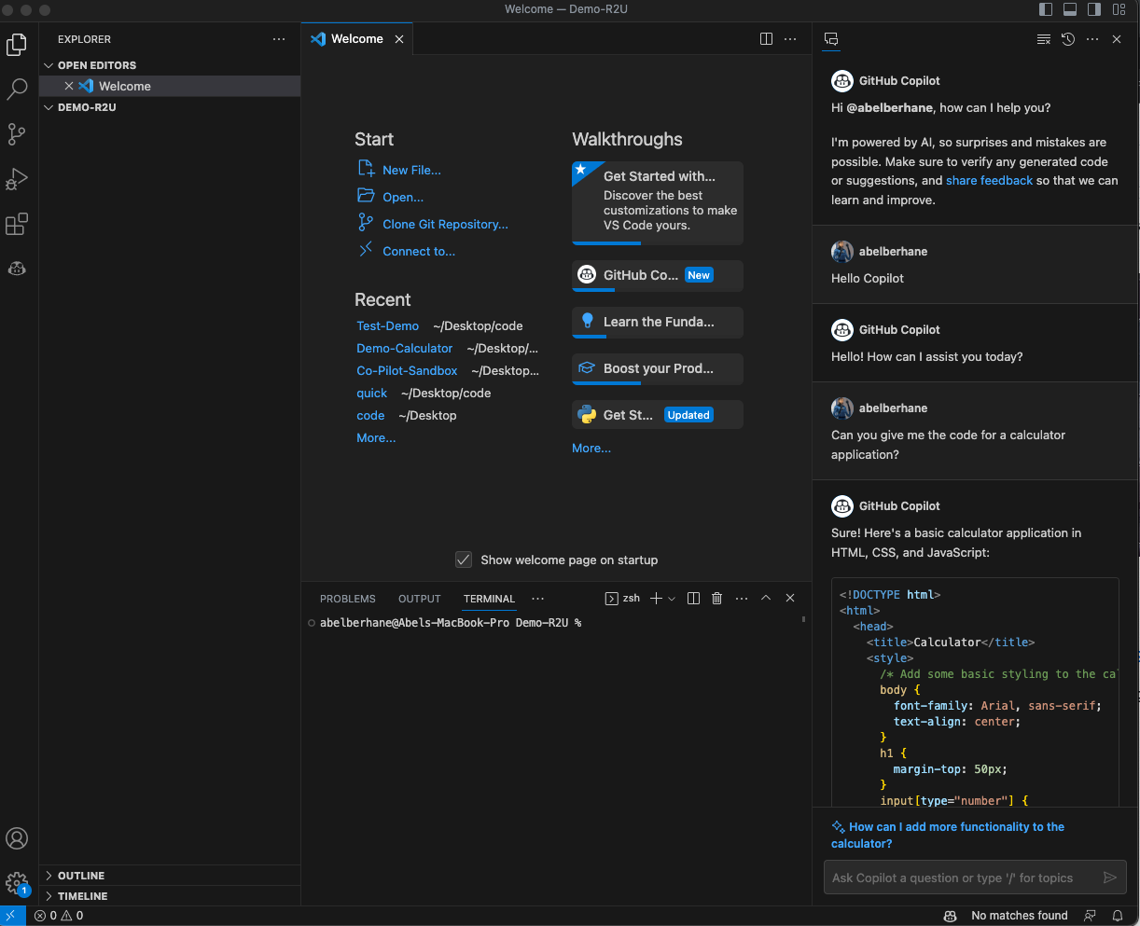1140x926 pixels.
Task: Open the Run and Debug view
Action: click(x=17, y=178)
